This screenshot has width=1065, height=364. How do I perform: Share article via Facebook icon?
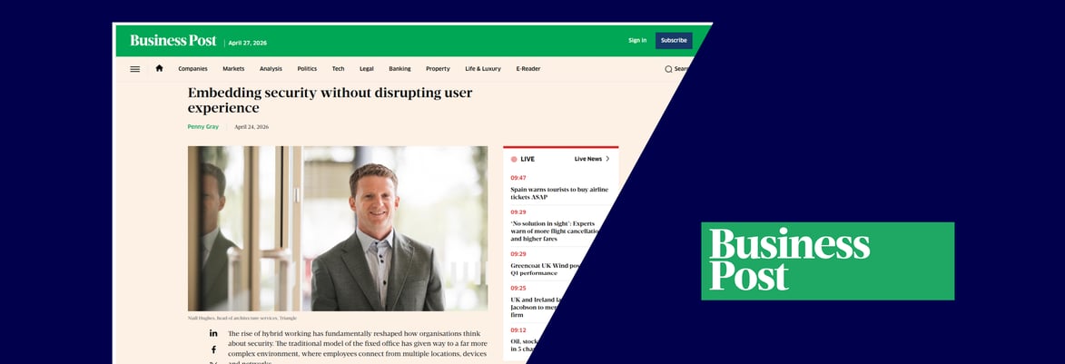pyautogui.click(x=213, y=349)
